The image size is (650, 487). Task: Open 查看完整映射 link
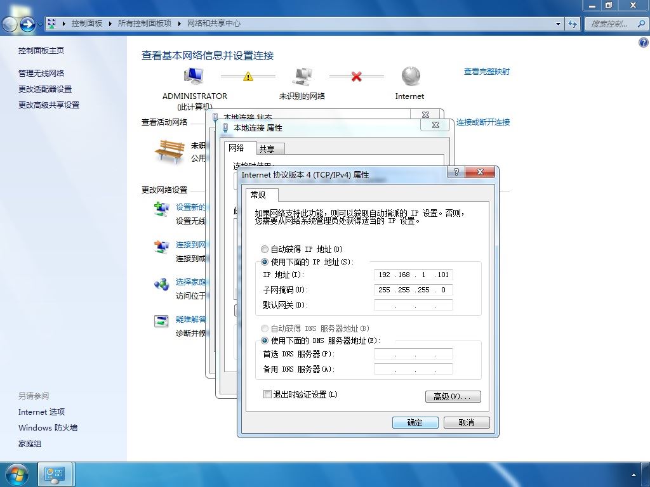click(487, 71)
